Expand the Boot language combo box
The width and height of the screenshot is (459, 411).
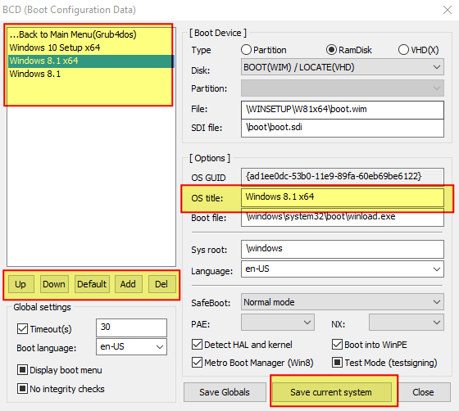point(131,346)
